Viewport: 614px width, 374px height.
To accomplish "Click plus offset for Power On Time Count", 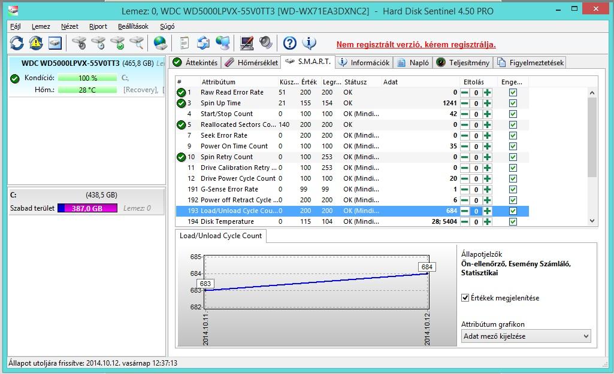I will pyautogui.click(x=487, y=147).
